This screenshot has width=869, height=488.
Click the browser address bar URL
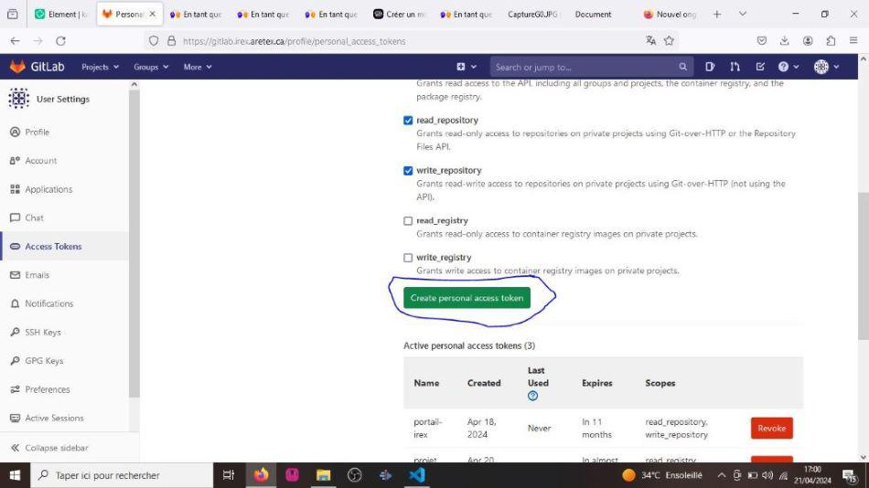[x=295, y=41]
